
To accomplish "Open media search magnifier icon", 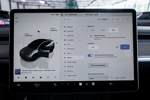I will coord(55,77).
